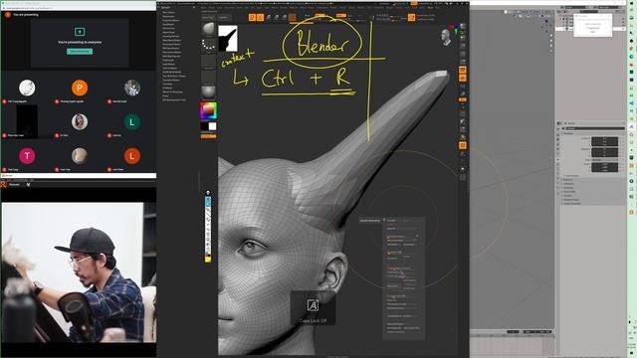Viewport: 637px width, 358px height.
Task: Open the empty Alpha slot below Stroke
Action: pos(208,61)
